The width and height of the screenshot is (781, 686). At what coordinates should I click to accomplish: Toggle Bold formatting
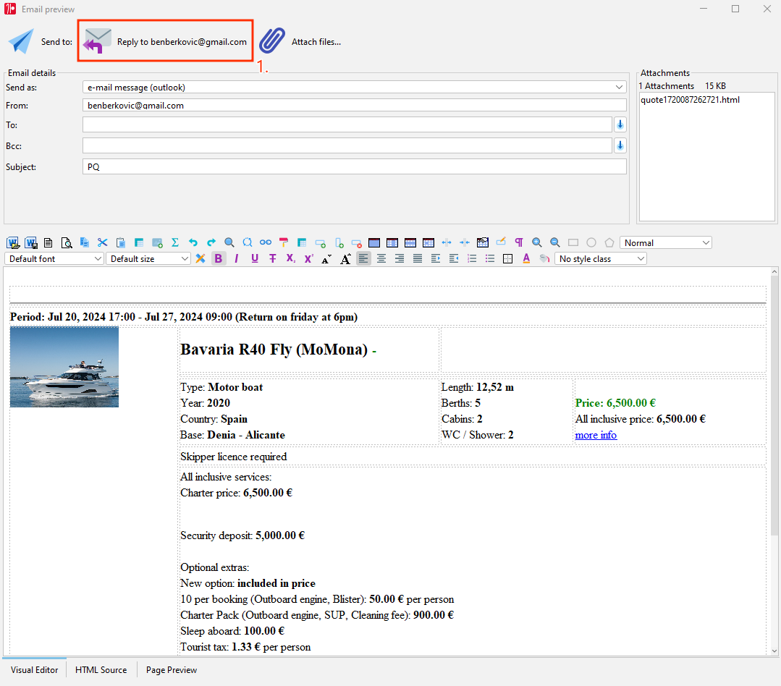pyautogui.click(x=218, y=258)
